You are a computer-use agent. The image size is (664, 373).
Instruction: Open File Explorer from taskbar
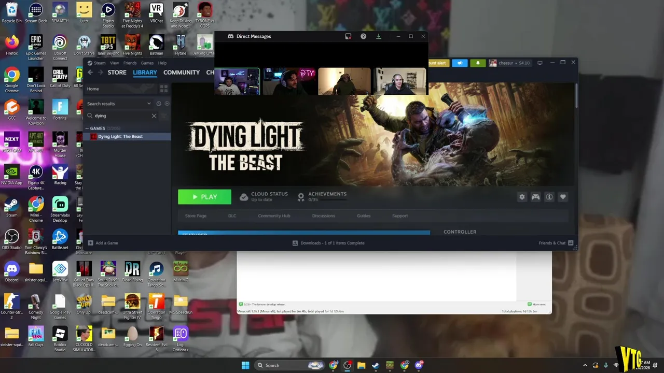point(361,365)
